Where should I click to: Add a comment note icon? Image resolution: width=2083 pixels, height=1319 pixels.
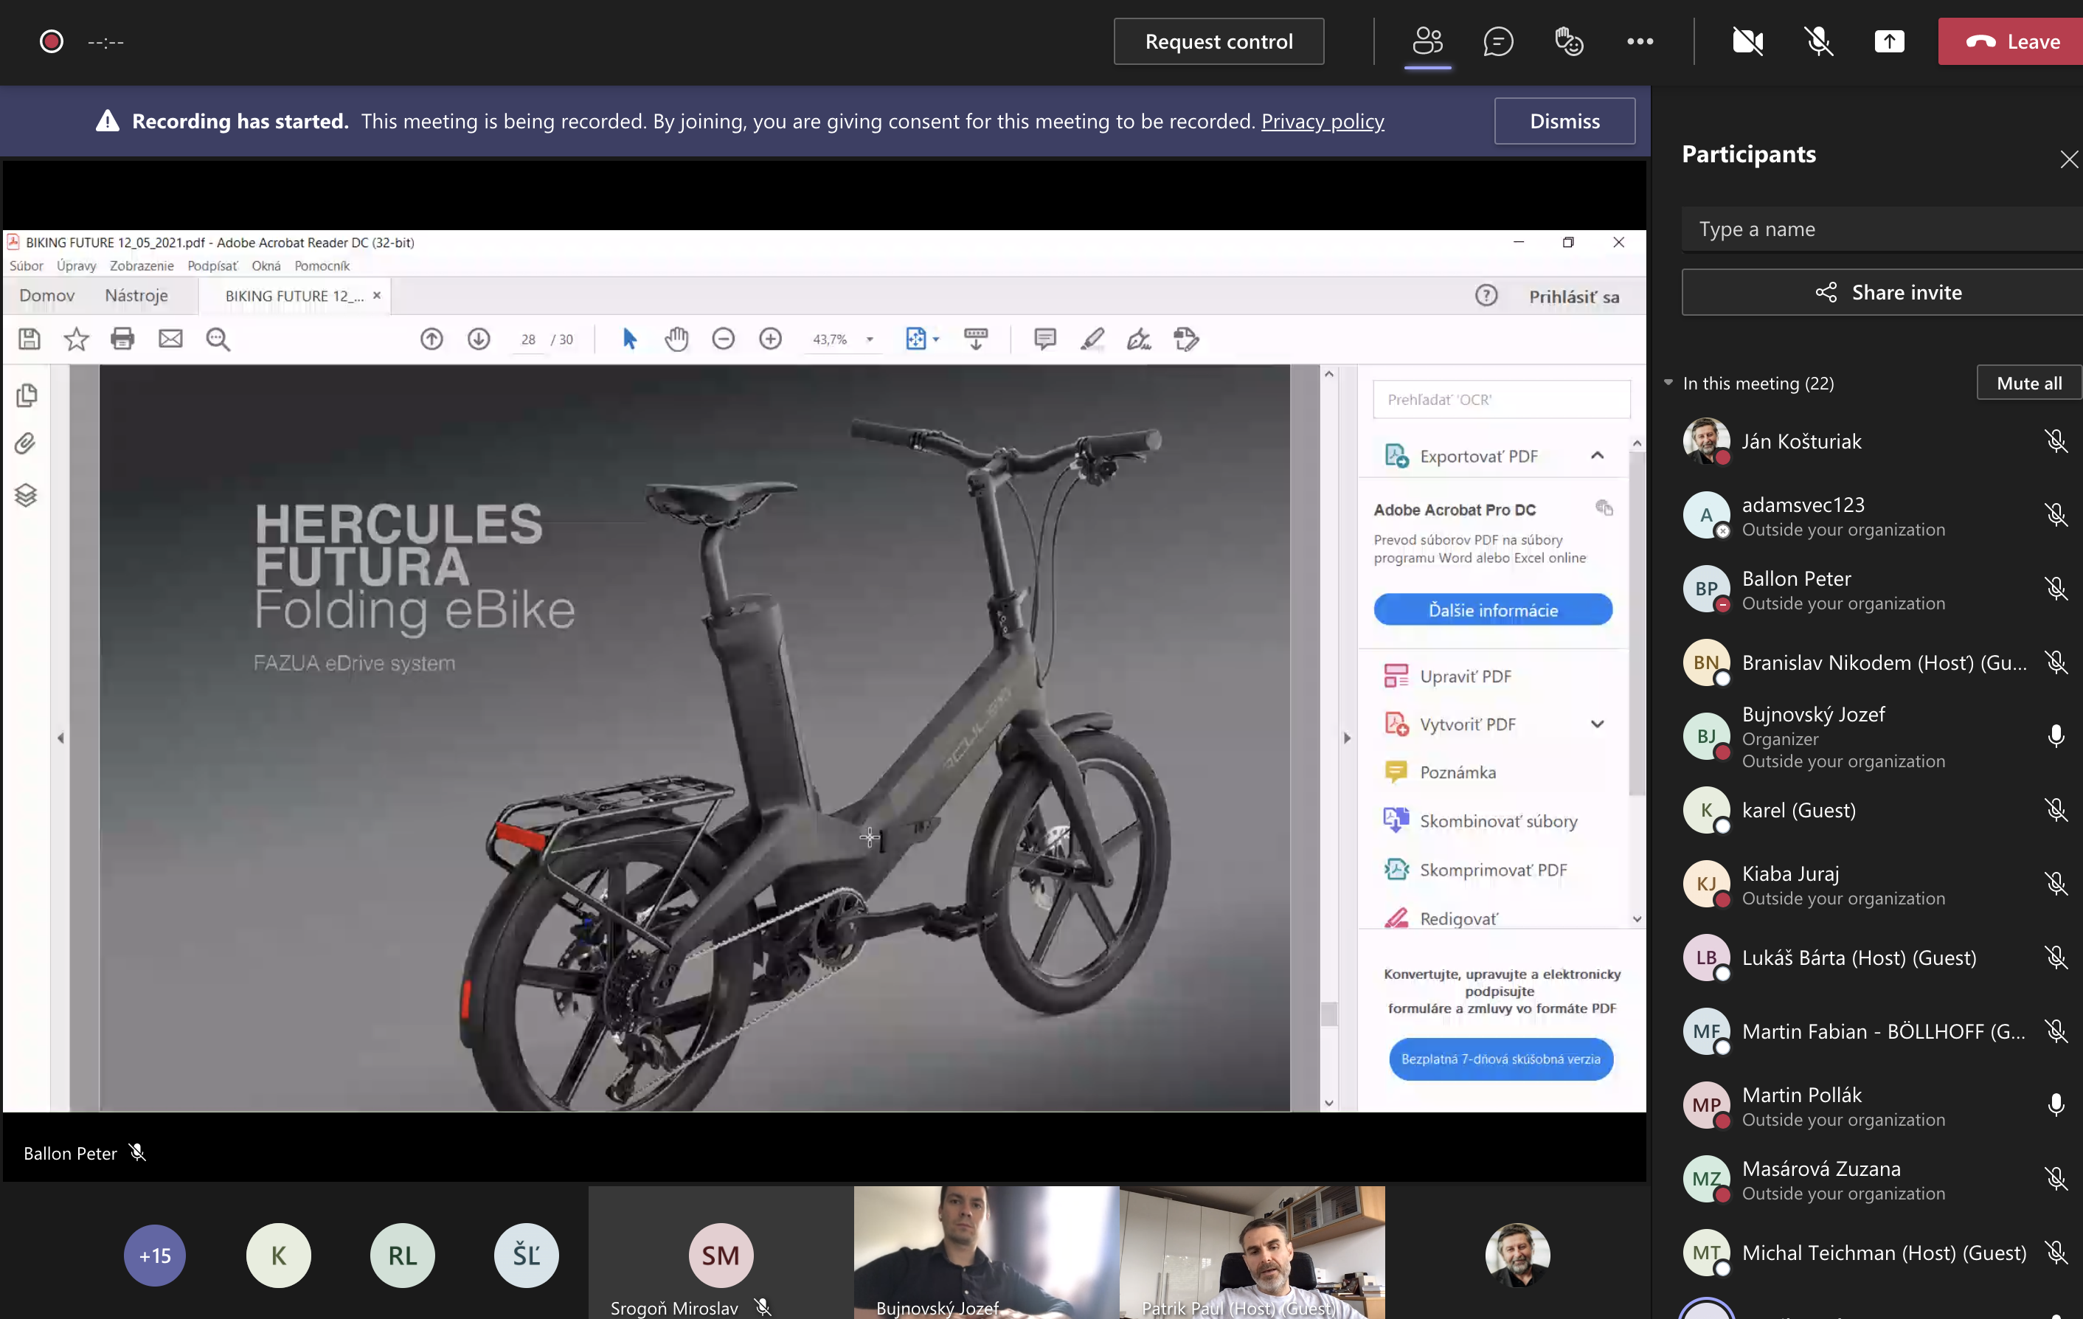coord(1044,339)
